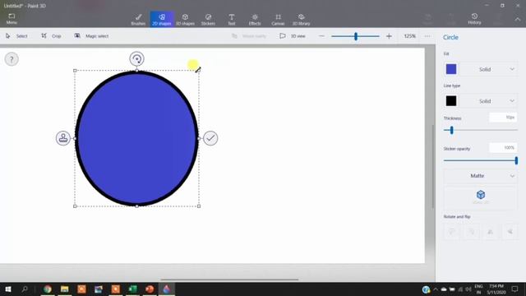
Task: Click the rotate left button
Action: [452, 232]
